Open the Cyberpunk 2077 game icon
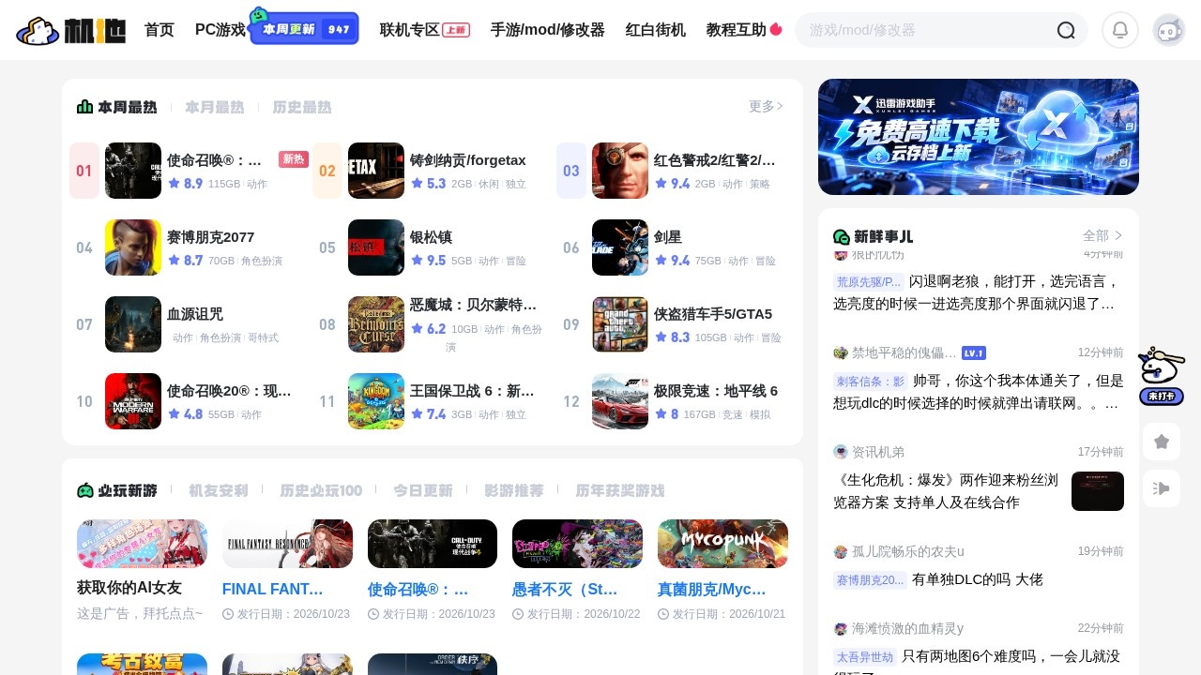The width and height of the screenshot is (1201, 675). (x=133, y=247)
